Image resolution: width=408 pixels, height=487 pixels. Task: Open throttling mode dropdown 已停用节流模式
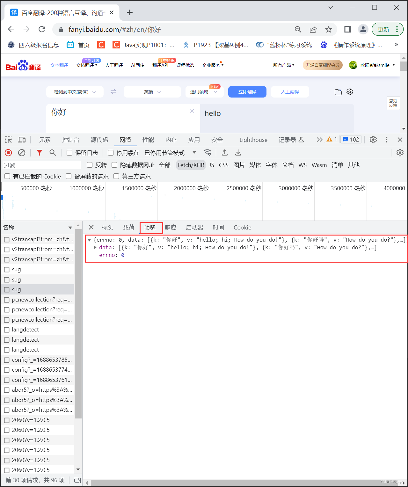tap(170, 153)
